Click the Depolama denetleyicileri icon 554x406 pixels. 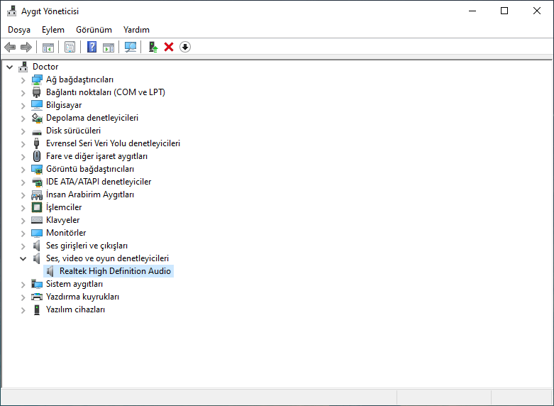pyautogui.click(x=37, y=118)
